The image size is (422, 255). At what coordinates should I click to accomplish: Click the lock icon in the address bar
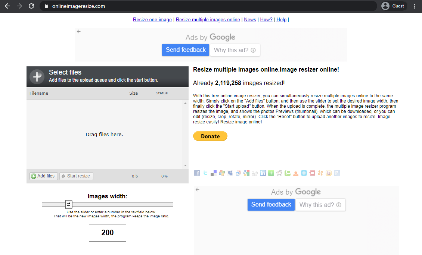tap(46, 6)
